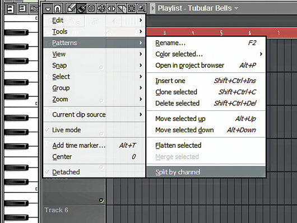
Task: Select the Delete tool icon
Action: click(x=91, y=8)
